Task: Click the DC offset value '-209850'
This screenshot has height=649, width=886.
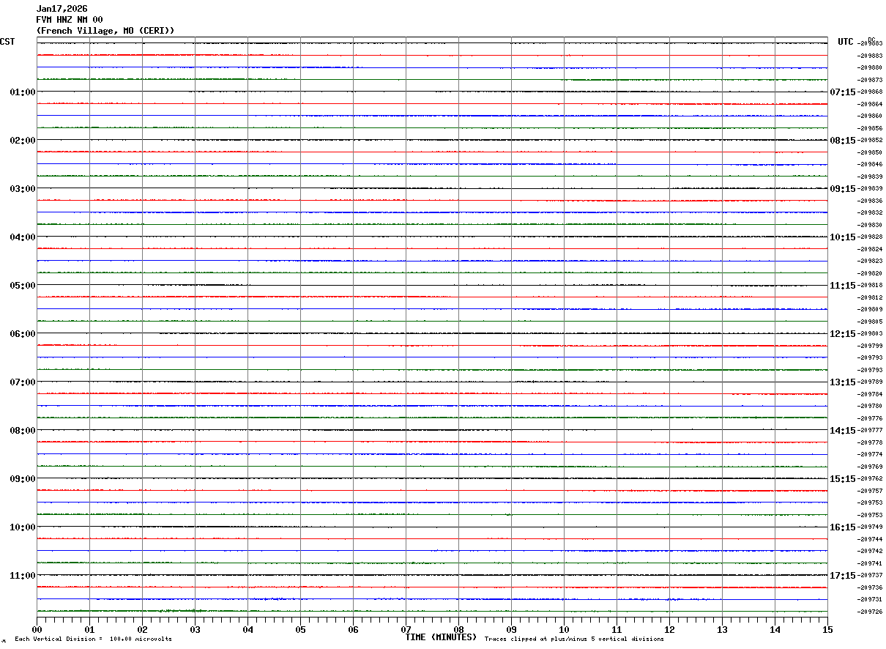Action: pos(871,152)
